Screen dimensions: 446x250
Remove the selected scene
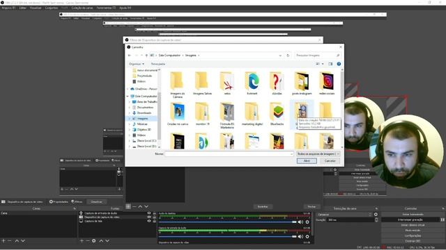(9, 241)
